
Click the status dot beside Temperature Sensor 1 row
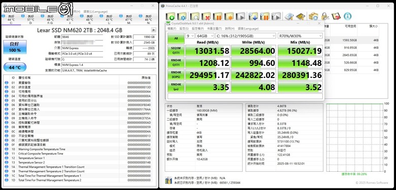(x=6, y=158)
